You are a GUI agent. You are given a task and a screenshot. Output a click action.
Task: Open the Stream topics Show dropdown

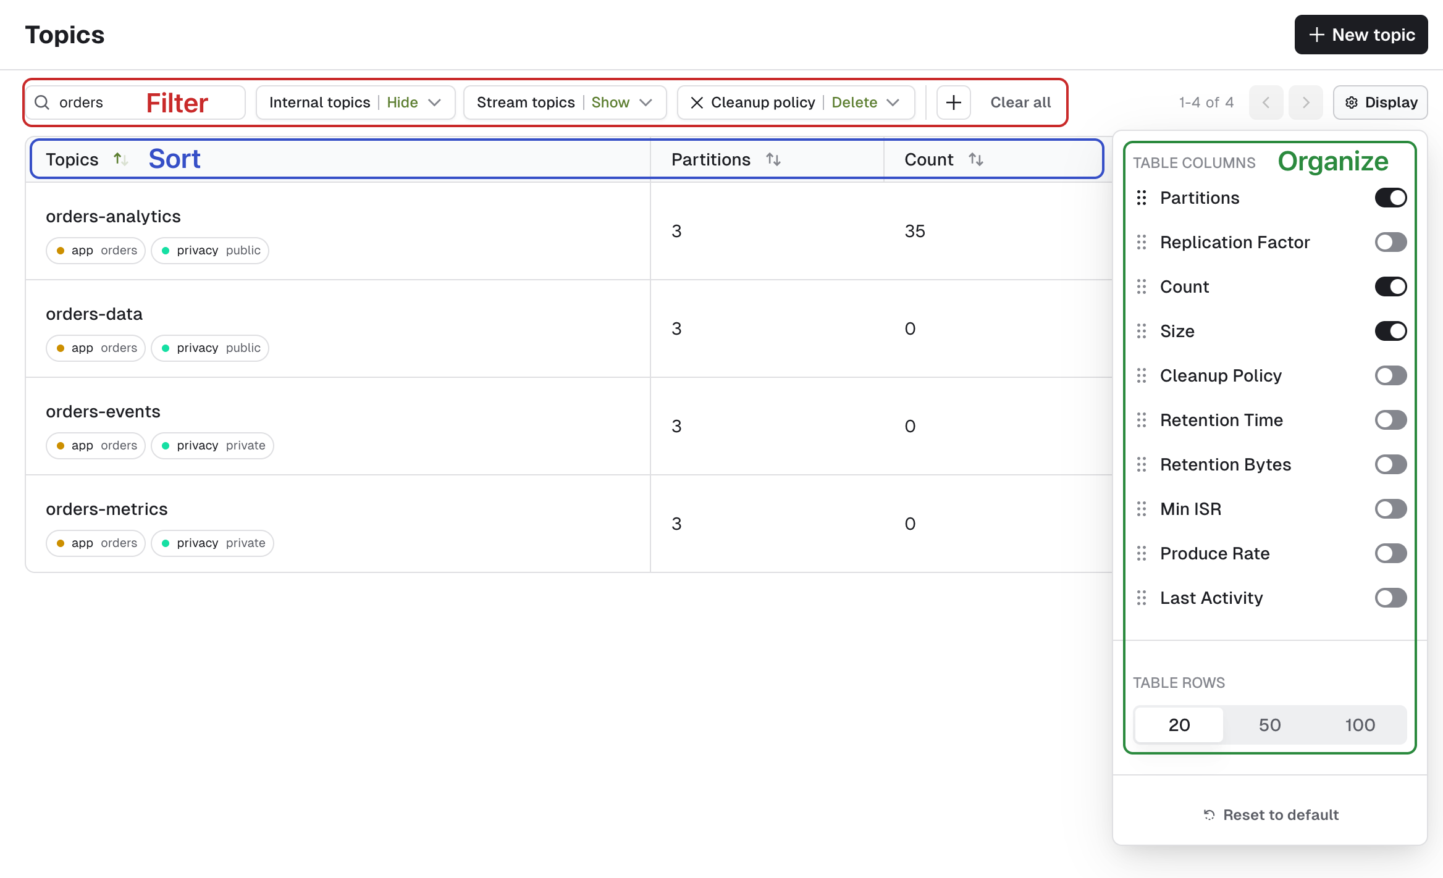tap(565, 102)
